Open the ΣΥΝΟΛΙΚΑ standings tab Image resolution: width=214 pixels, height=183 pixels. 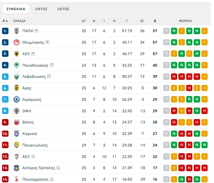coord(16,9)
